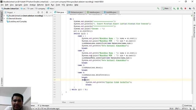Open the View menu
Viewport: 196px width, 110px height.
[x=12, y=5]
